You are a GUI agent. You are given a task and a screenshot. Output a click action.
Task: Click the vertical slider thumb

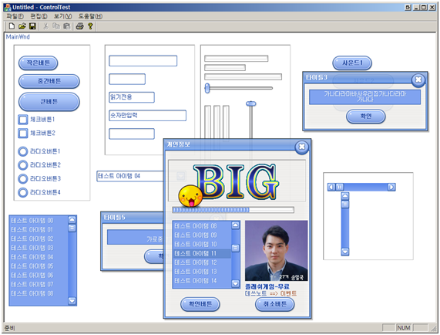coord(251,103)
